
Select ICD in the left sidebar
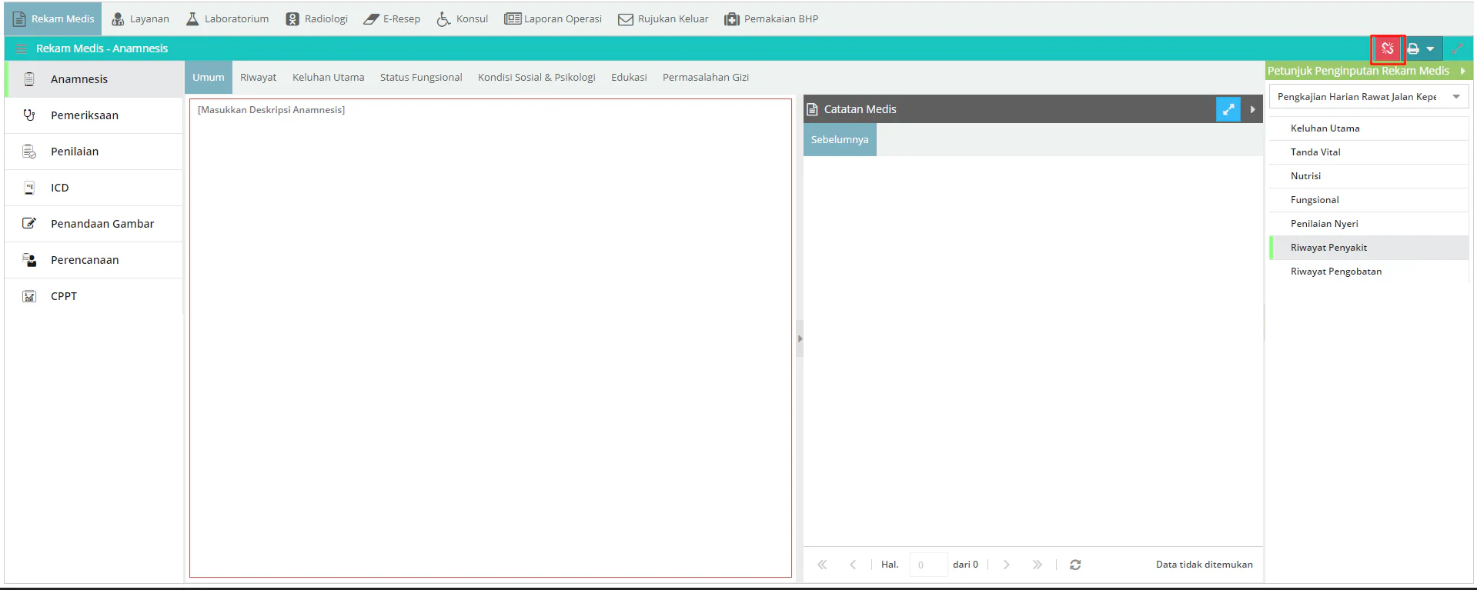(94, 188)
